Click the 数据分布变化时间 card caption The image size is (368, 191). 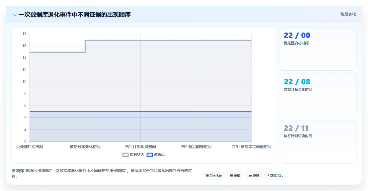(298, 90)
